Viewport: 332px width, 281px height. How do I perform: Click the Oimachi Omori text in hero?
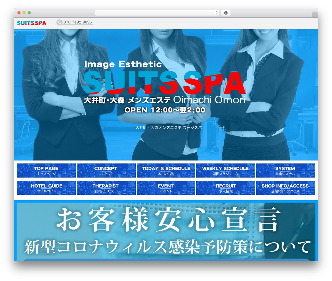(209, 100)
